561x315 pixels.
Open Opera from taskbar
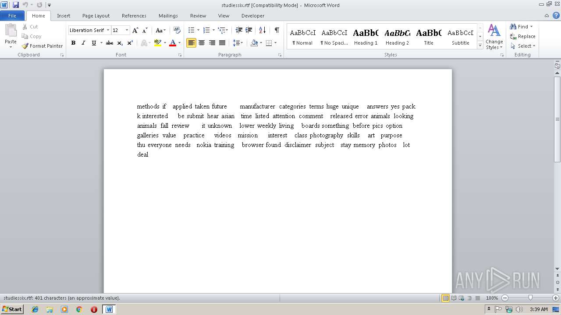94,309
